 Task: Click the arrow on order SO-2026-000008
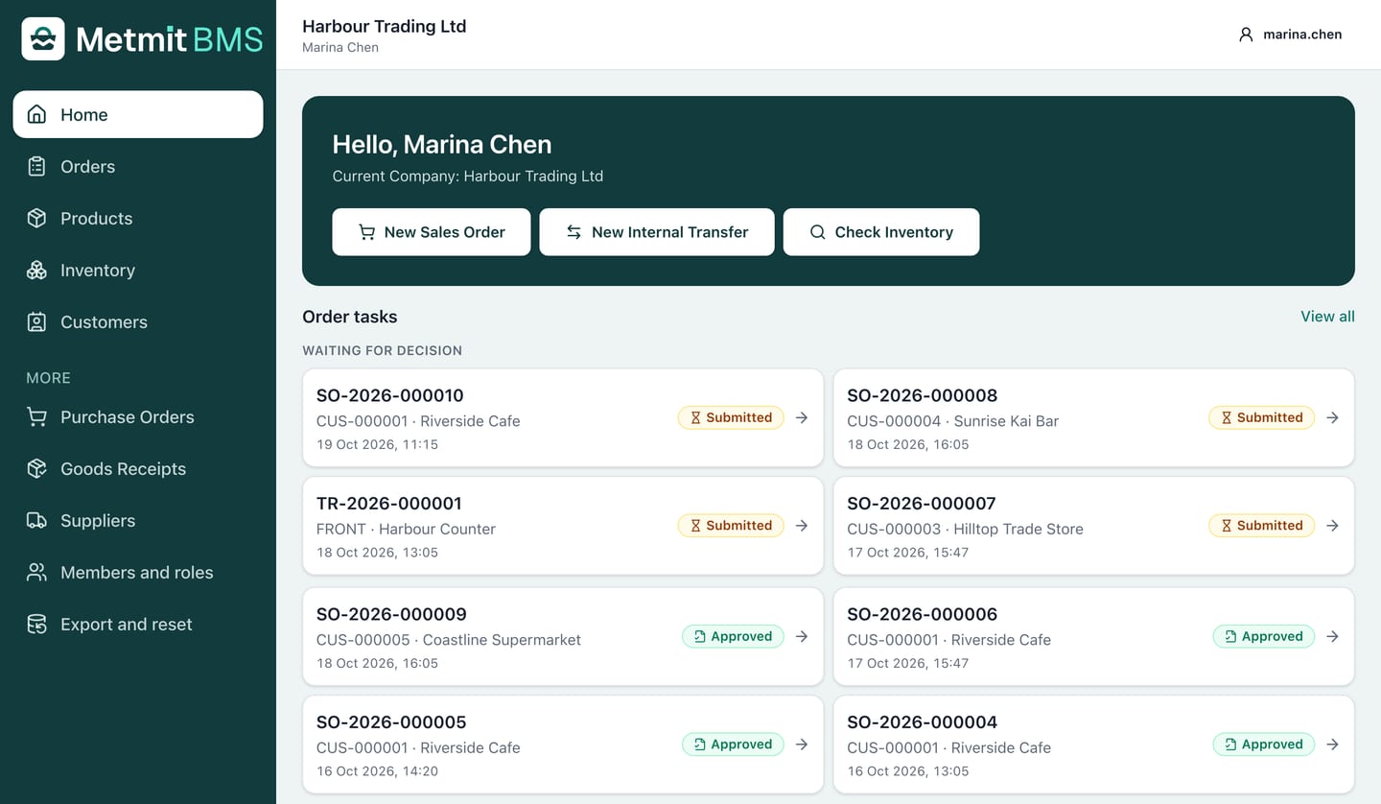click(x=1332, y=417)
